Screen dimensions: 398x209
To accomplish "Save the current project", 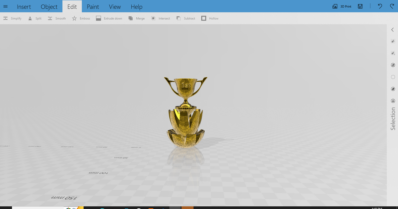I will coord(360,6).
